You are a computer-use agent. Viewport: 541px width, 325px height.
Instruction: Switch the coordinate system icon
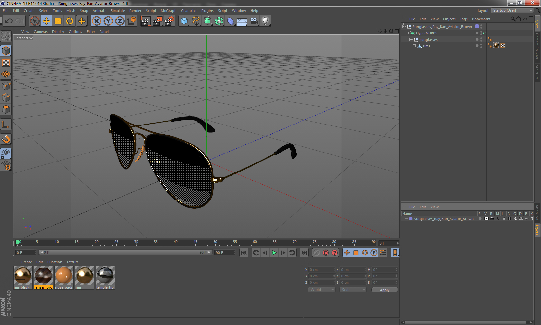(131, 21)
